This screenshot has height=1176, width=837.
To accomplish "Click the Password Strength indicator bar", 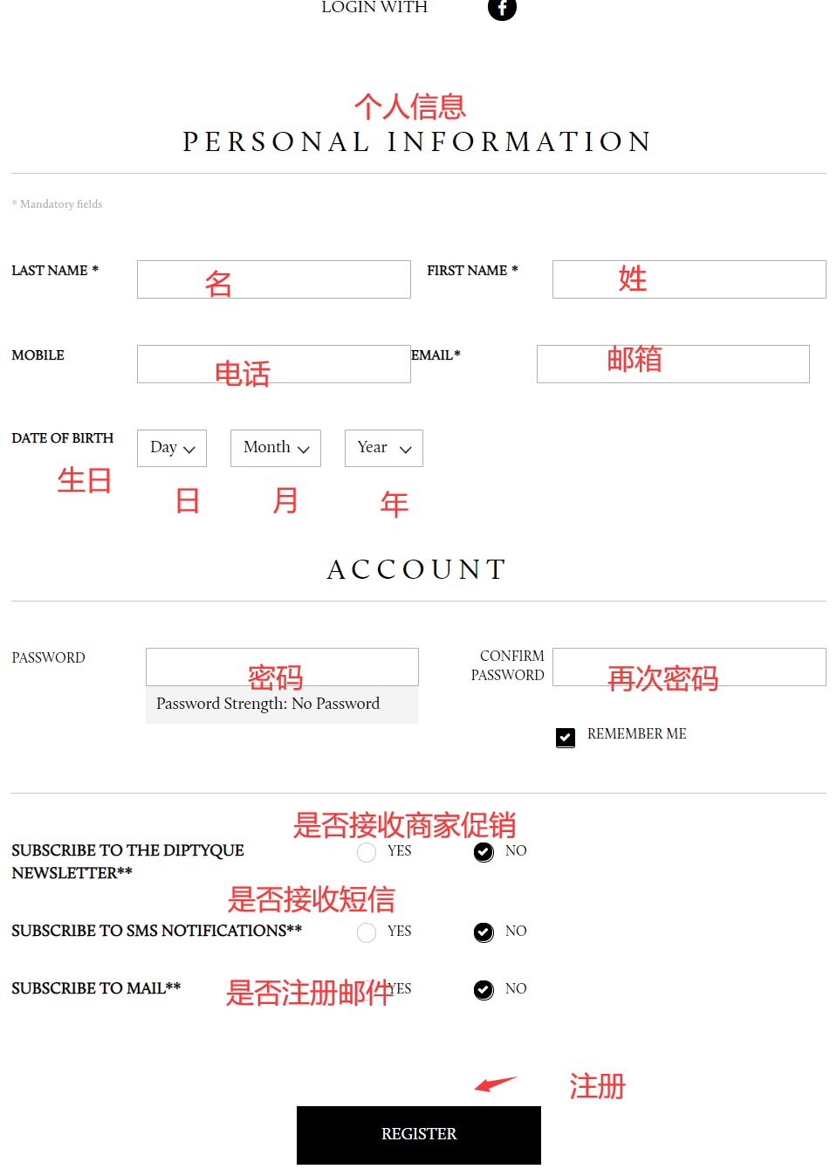I will point(282,705).
